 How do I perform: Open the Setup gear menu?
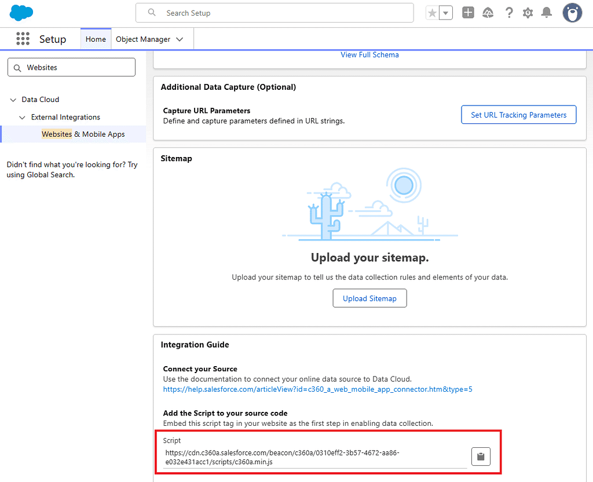point(528,13)
